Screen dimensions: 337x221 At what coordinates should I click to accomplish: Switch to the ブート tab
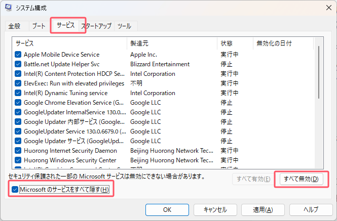39,26
